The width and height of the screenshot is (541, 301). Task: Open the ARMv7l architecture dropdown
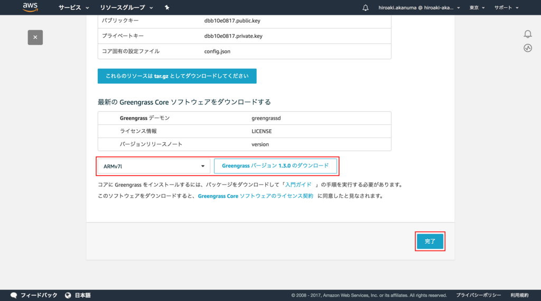point(154,166)
